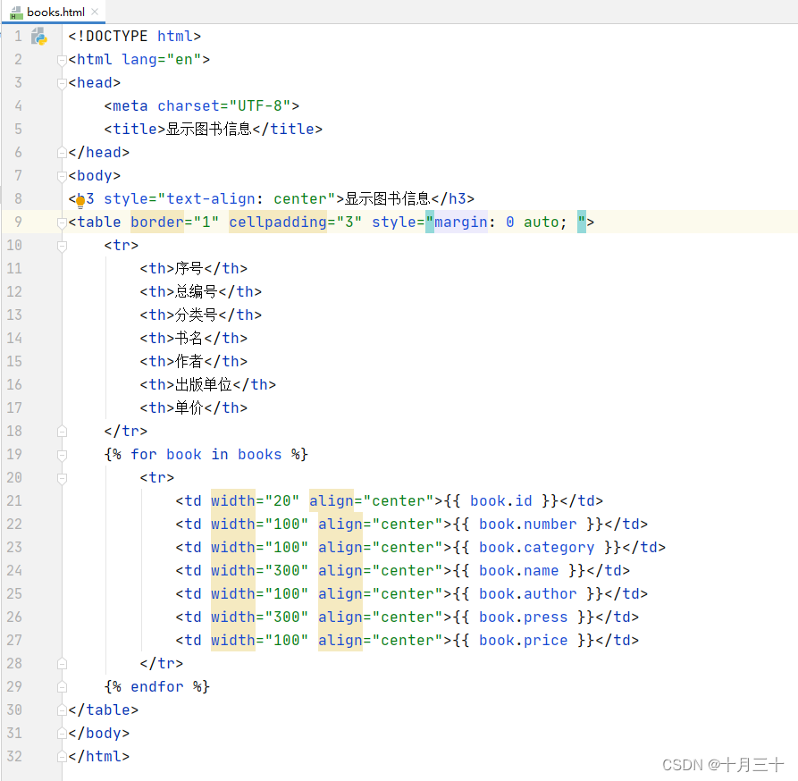Click the charset="UTF-8" attribute
The width and height of the screenshot is (798, 781).
click(224, 105)
